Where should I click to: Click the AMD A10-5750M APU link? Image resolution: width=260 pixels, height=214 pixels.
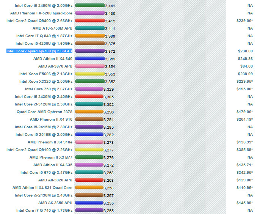pos(52,28)
